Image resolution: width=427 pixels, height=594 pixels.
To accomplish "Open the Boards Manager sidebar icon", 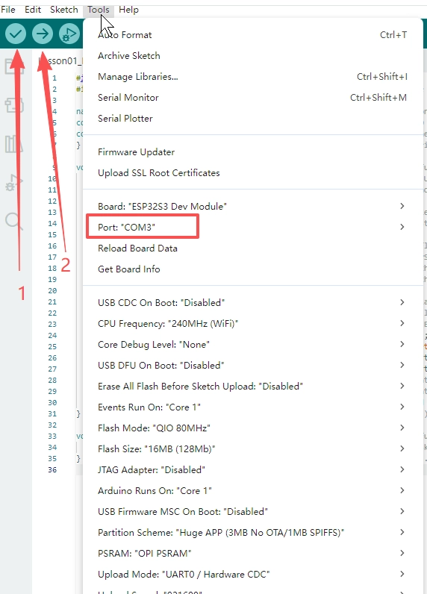I will (14, 105).
